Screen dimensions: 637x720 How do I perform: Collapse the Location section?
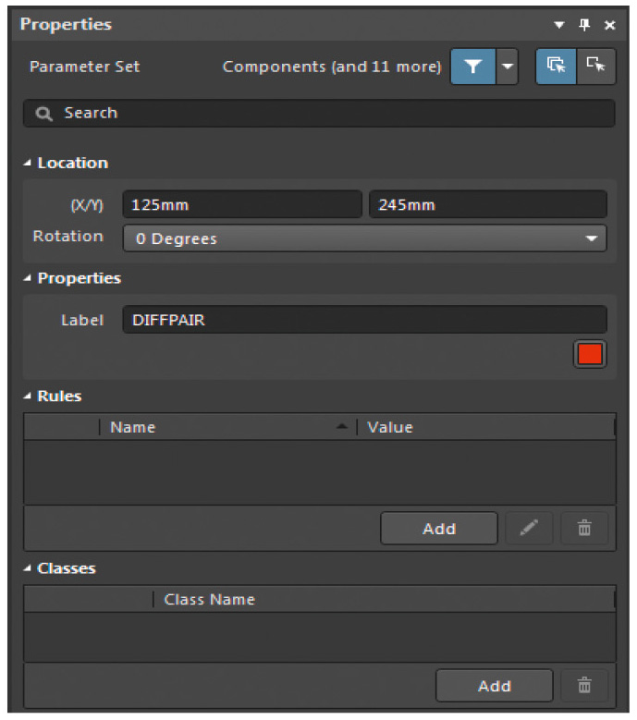[x=28, y=164]
